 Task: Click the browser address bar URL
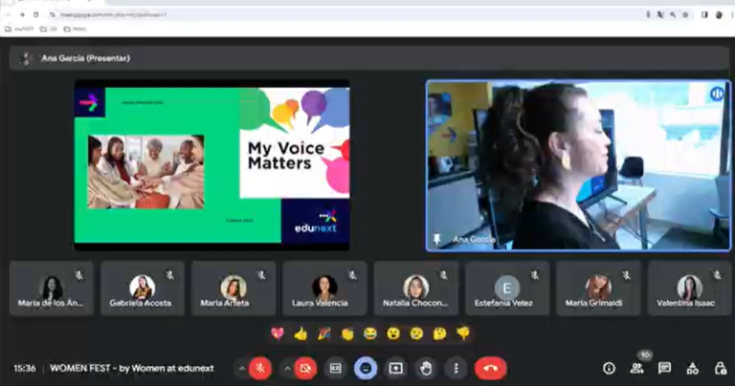(x=113, y=15)
